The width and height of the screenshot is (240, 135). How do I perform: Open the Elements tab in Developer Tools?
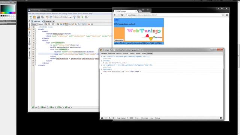pyautogui.click(x=104, y=54)
